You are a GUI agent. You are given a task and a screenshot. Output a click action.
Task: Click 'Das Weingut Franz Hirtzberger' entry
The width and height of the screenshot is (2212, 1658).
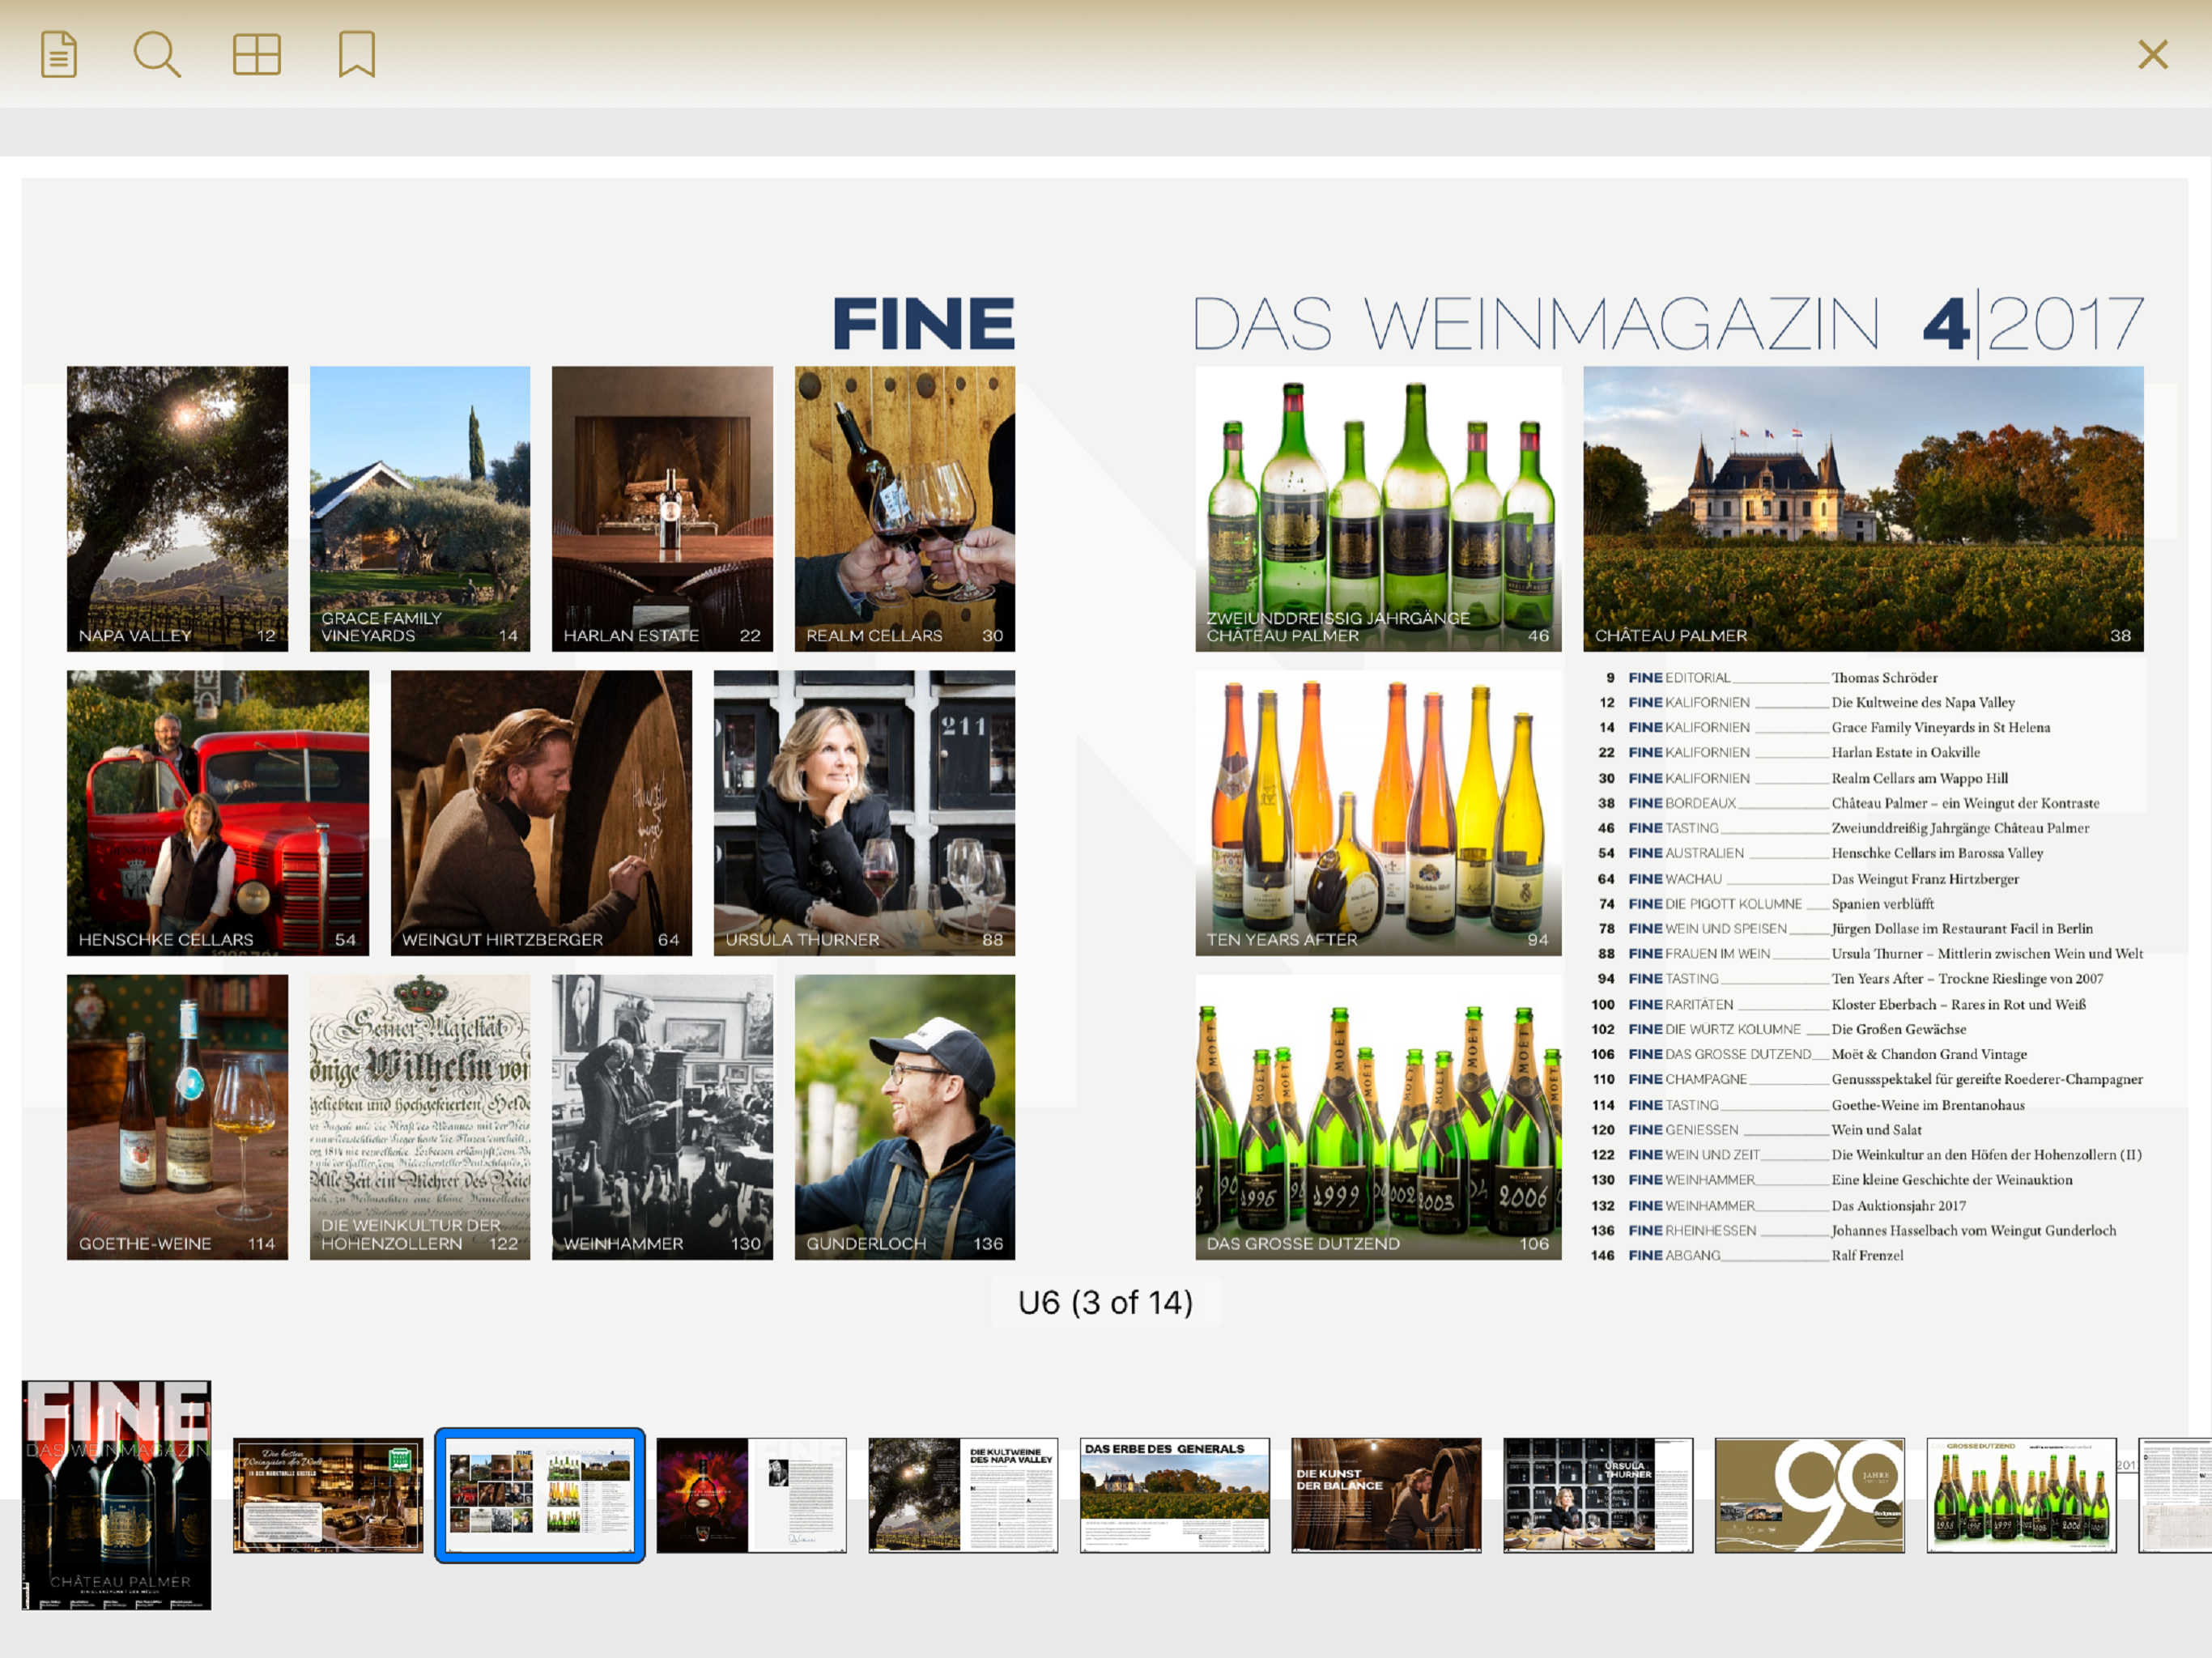pyautogui.click(x=1925, y=879)
